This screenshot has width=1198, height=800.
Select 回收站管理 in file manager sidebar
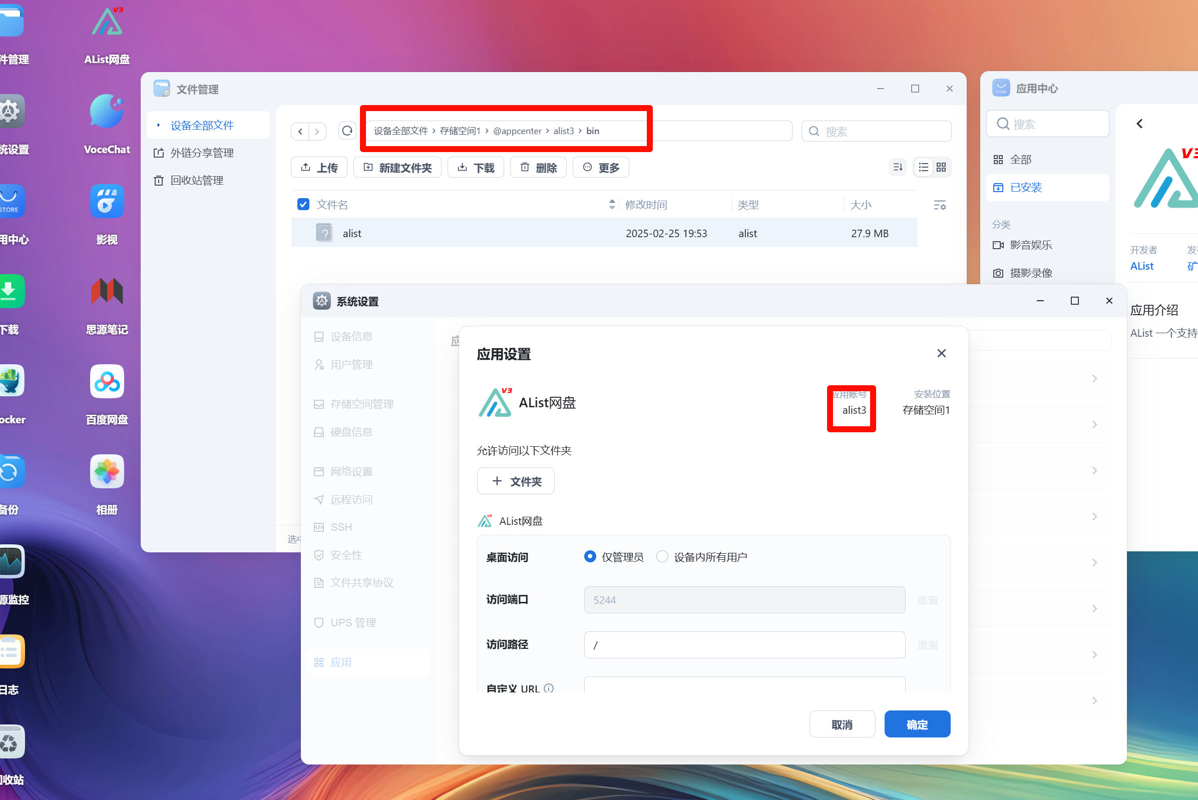coord(196,180)
